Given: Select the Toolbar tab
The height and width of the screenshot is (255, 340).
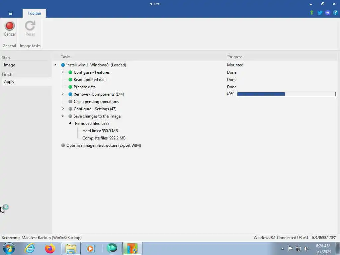Looking at the screenshot, I should (34, 13).
